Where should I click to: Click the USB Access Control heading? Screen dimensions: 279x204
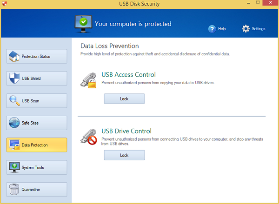pos(128,74)
